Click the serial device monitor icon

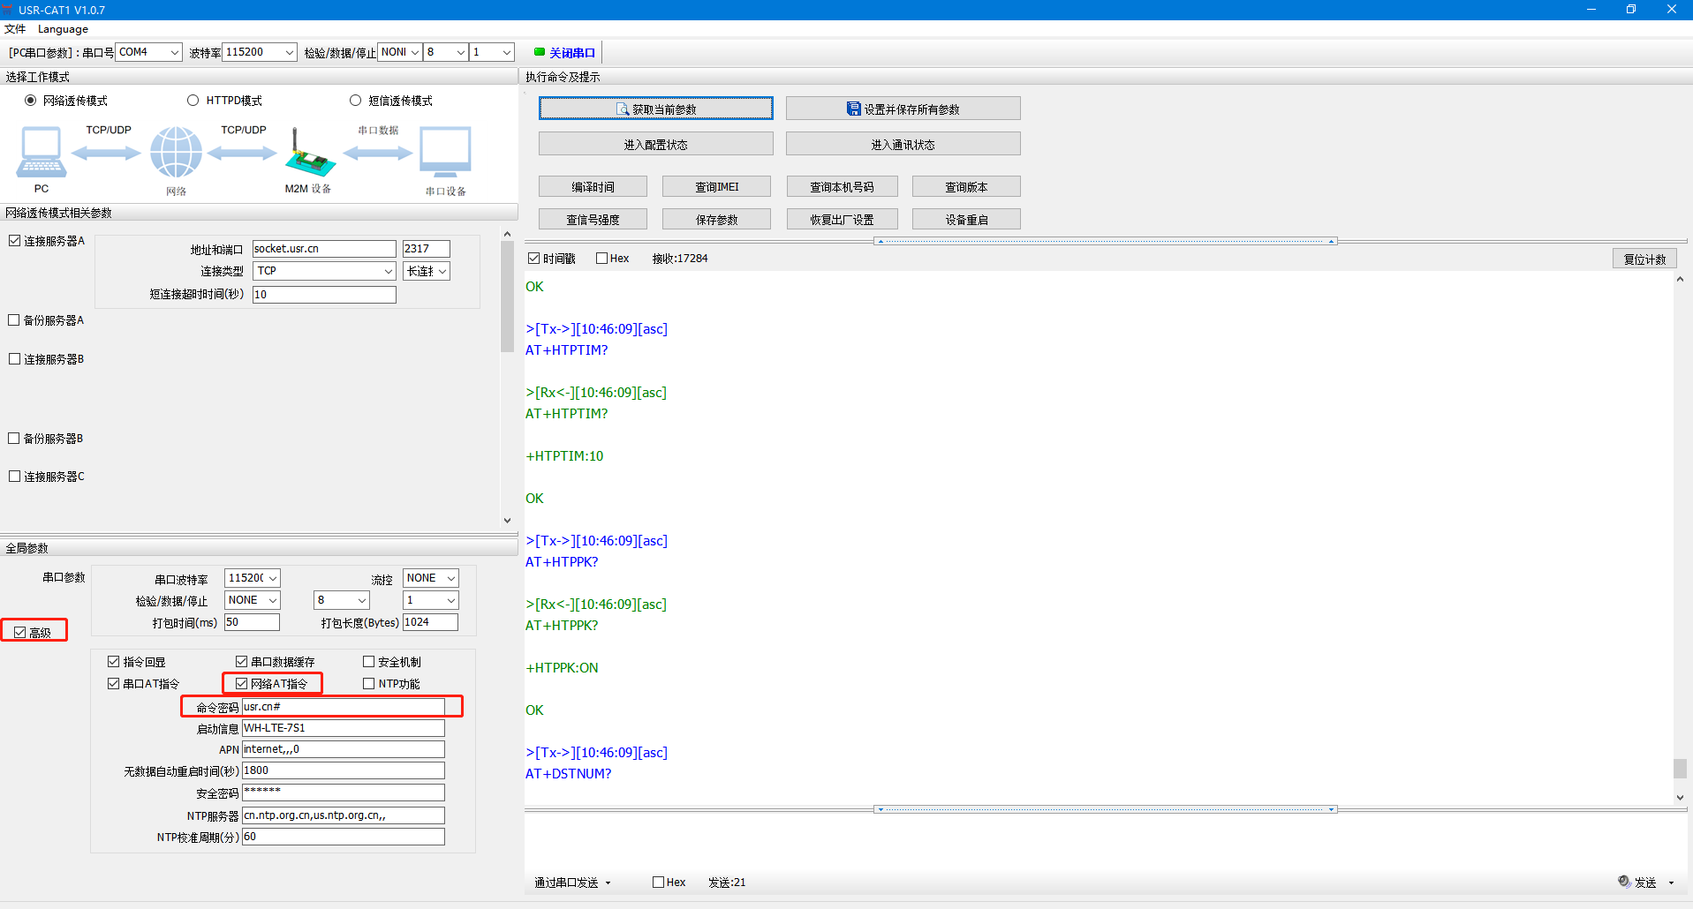pos(445,152)
